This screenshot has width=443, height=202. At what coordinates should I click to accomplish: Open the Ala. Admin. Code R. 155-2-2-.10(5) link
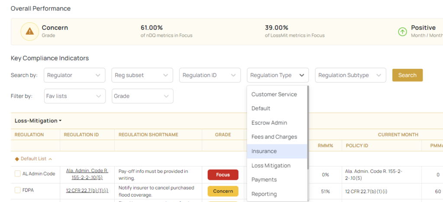(x=87, y=174)
